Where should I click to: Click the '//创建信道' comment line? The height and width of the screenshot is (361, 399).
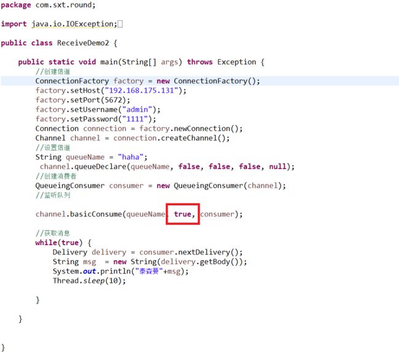(x=53, y=72)
